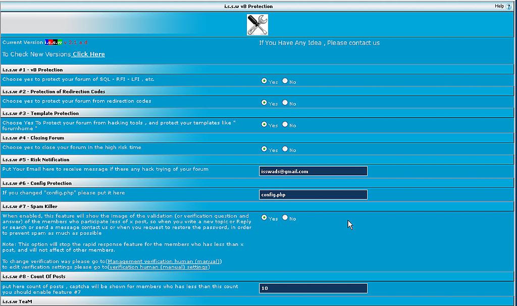Open verification human (manual) settings link
Viewport: 517px width, 306px height.
coord(159,267)
